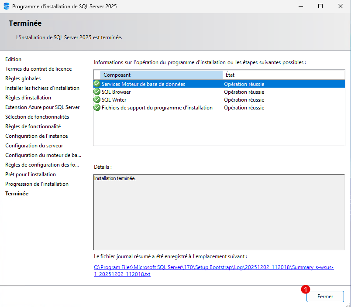Select the SQL Writer row
351x307 pixels.
(x=219, y=100)
